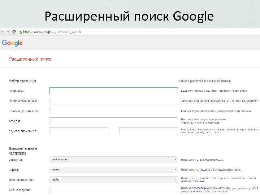Click the browser back arrow

(2, 32)
